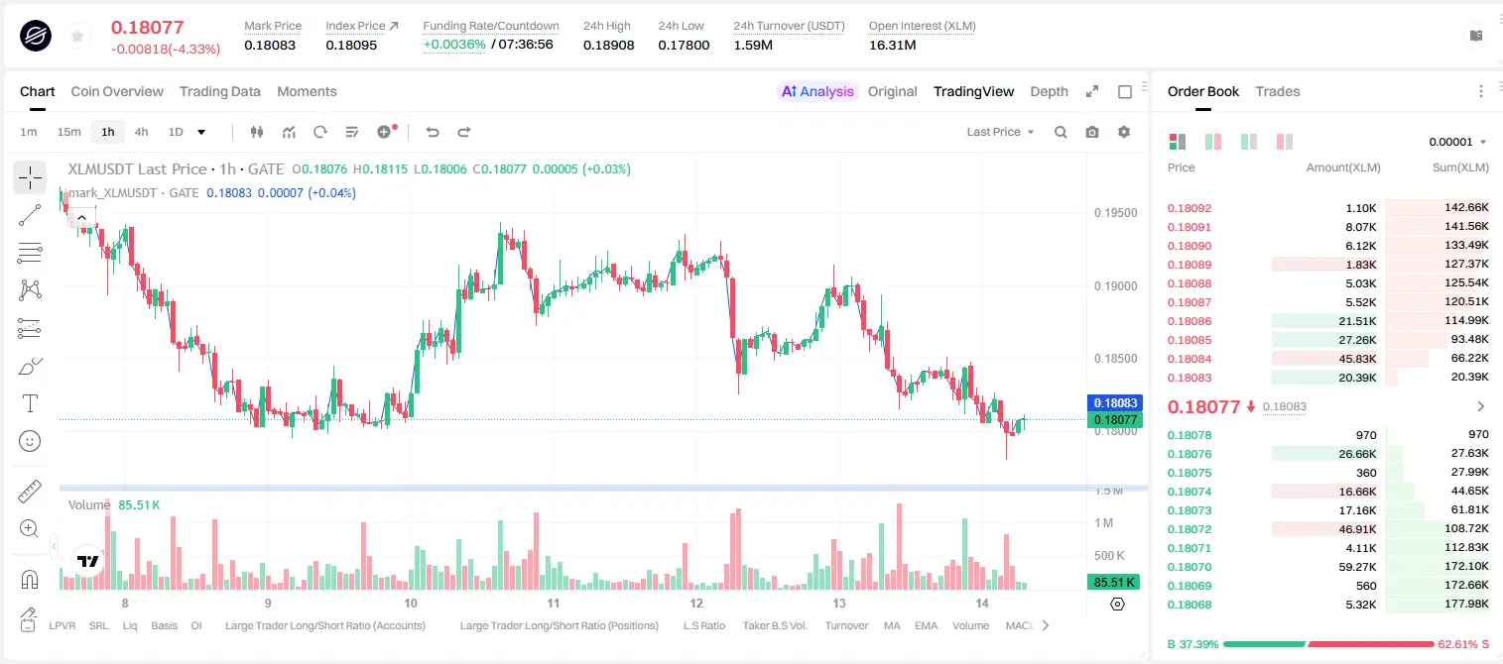Select the text annotation tool
The image size is (1503, 664).
click(30, 403)
